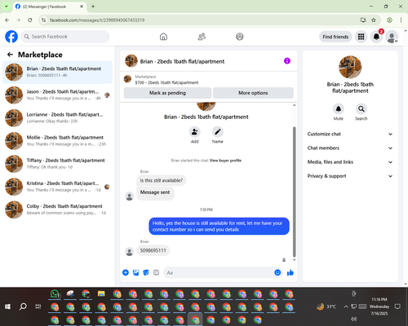Open the taskbar clock and date
Image resolution: width=408 pixels, height=326 pixels.
pyautogui.click(x=379, y=306)
